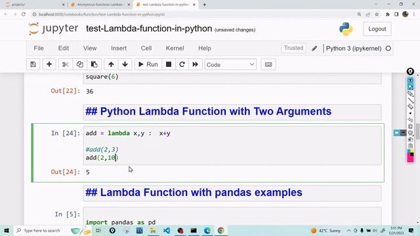Run the current cell with Run button
This screenshot has height=236, width=420.
click(148, 64)
